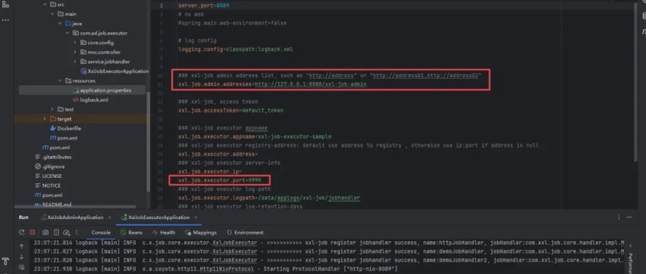Image resolution: width=646 pixels, height=274 pixels.
Task: Open more actions kebab in run toolbar
Action: click(x=77, y=232)
